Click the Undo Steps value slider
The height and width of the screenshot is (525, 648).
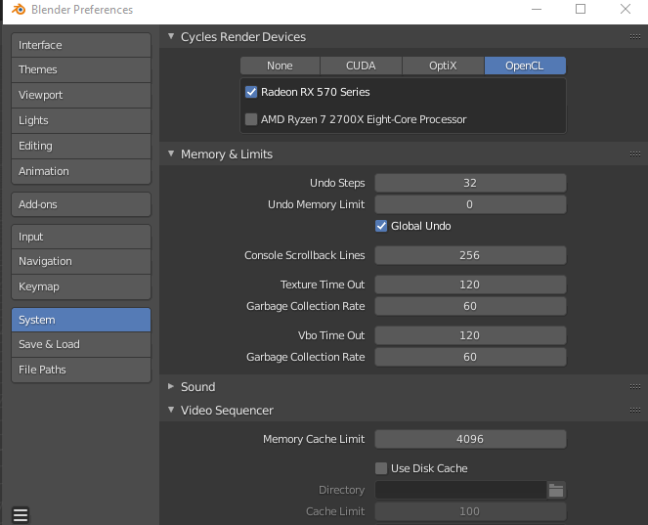tap(470, 183)
